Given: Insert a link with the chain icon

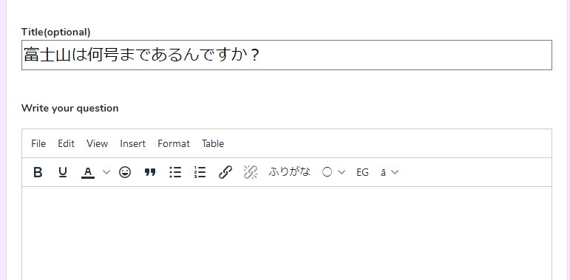Looking at the screenshot, I should click(x=225, y=172).
